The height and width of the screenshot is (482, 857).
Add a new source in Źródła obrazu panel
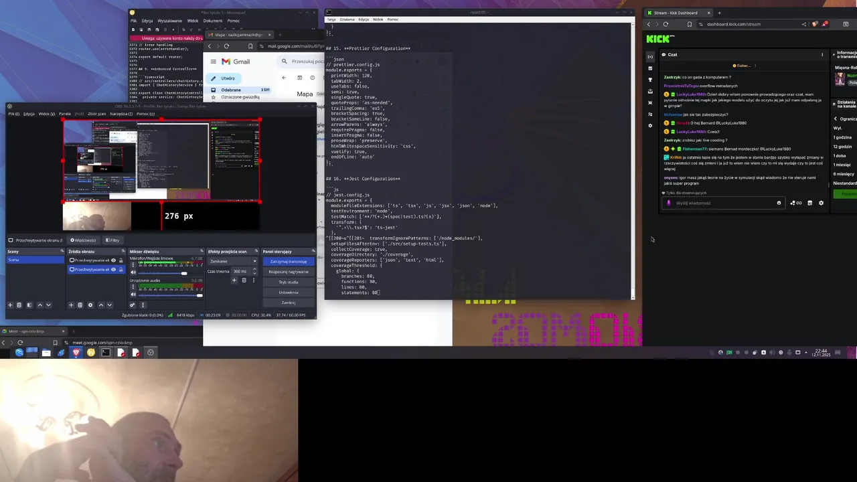pyautogui.click(x=71, y=305)
